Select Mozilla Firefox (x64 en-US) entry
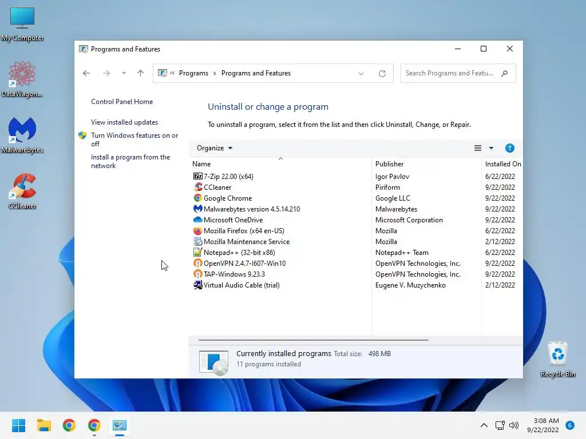The height and width of the screenshot is (439, 586). pyautogui.click(x=244, y=231)
